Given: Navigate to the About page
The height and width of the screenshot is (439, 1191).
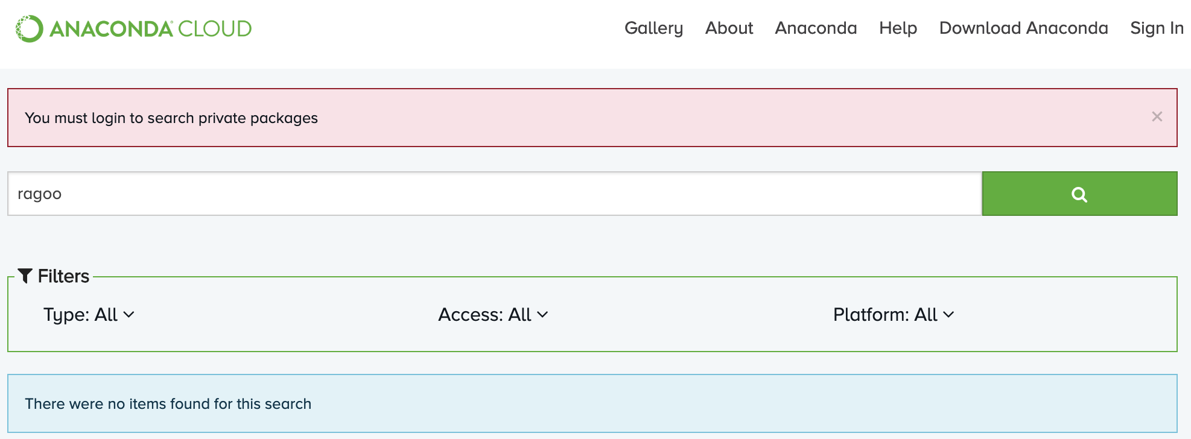Looking at the screenshot, I should click(x=729, y=28).
